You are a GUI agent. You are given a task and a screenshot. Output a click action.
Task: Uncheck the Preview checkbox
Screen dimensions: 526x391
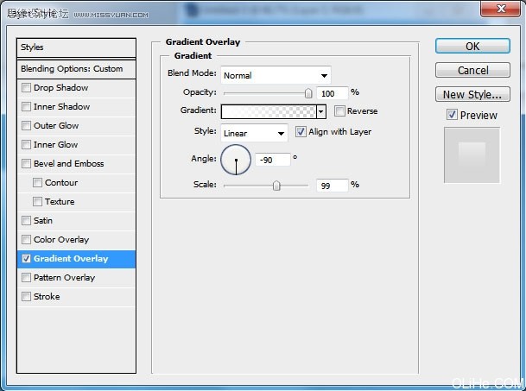(452, 115)
